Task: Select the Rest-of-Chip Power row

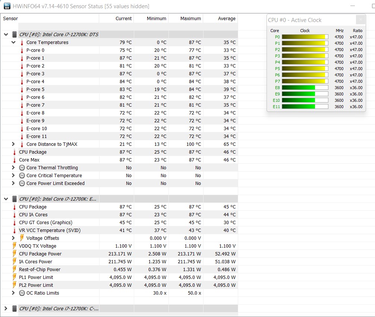Action: [x=119, y=269]
